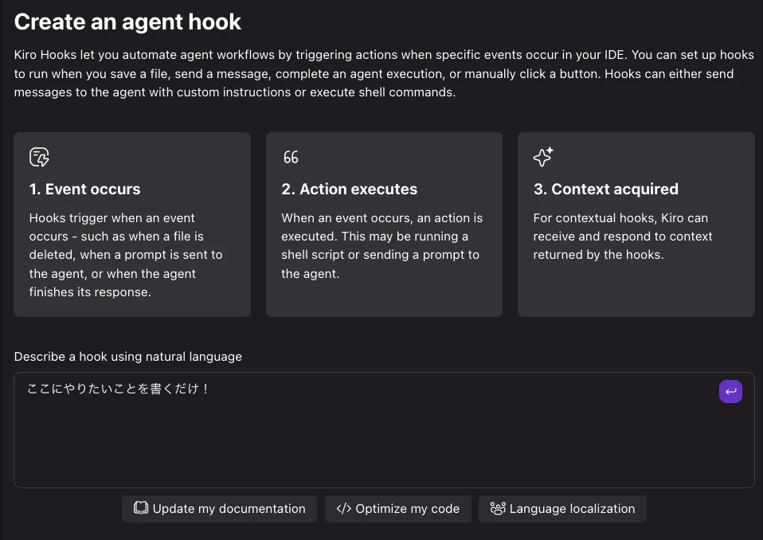
Task: Click the "3. Context acquired" card title
Action: pyautogui.click(x=605, y=190)
